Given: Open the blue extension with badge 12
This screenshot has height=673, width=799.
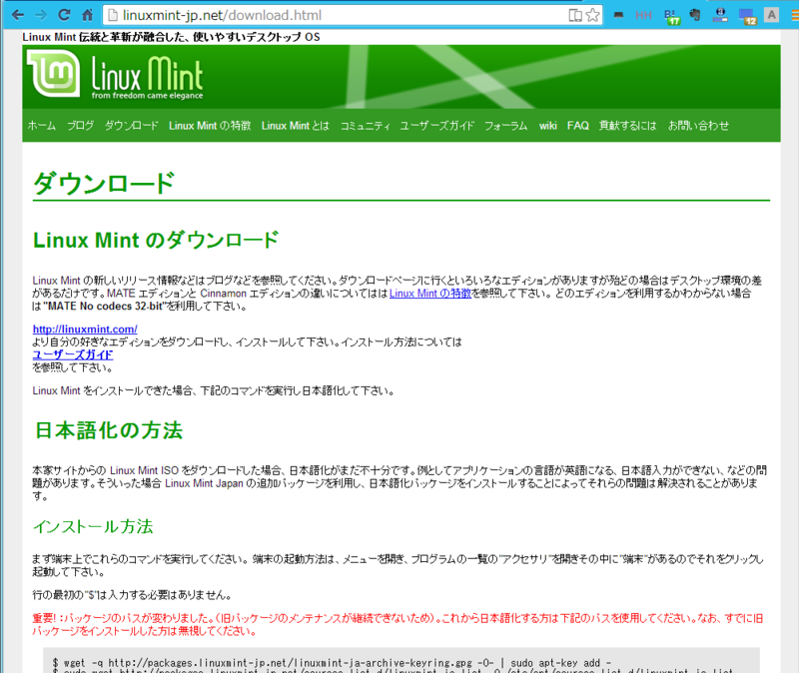Looking at the screenshot, I should coord(747,16).
